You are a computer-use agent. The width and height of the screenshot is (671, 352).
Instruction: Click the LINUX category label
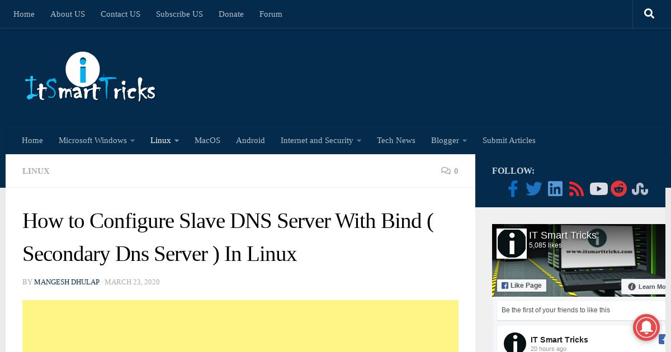point(36,171)
